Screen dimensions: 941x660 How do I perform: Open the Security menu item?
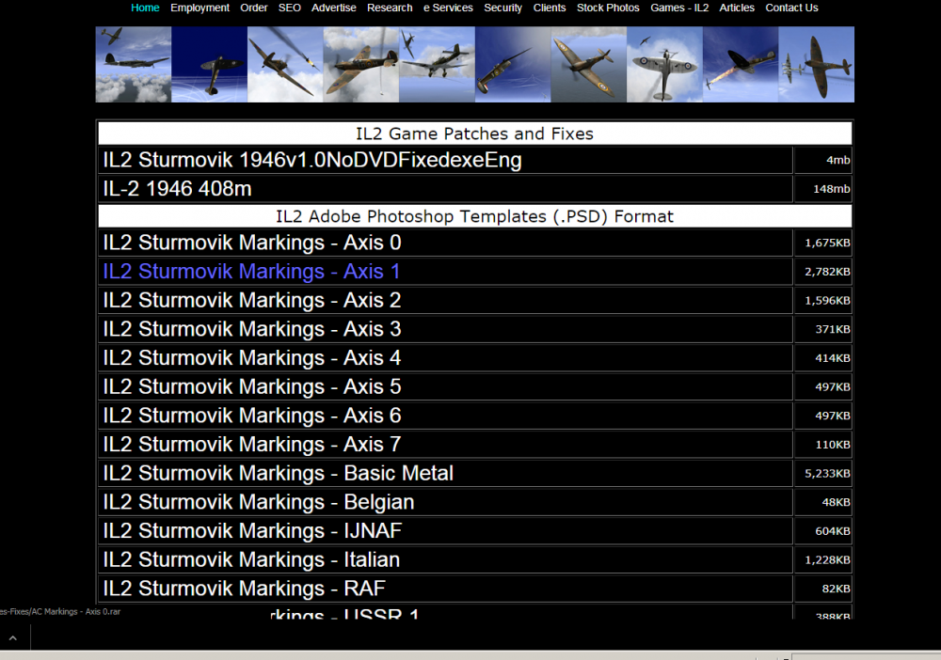pyautogui.click(x=502, y=8)
